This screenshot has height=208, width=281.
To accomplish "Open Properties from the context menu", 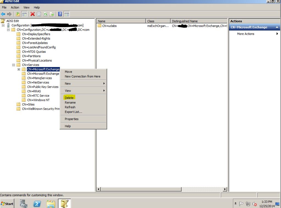I will (x=83, y=119).
